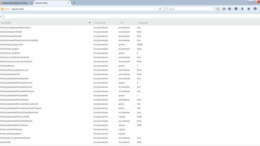
Task: Click value 5000 in typeaheadfind.timeout row
Action: point(139,125)
